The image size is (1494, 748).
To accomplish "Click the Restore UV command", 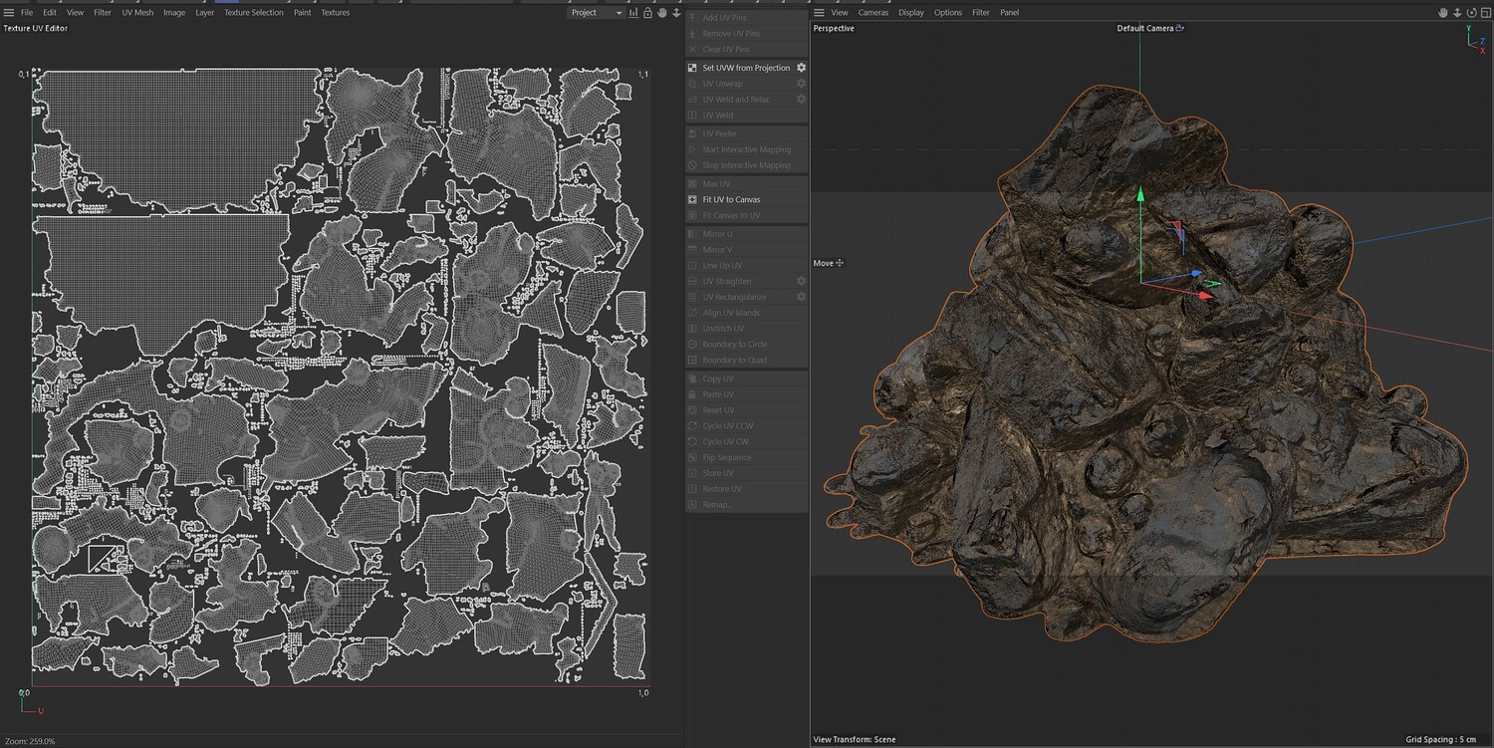I will click(x=747, y=489).
